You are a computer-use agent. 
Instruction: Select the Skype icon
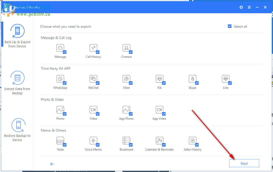[x=192, y=79]
